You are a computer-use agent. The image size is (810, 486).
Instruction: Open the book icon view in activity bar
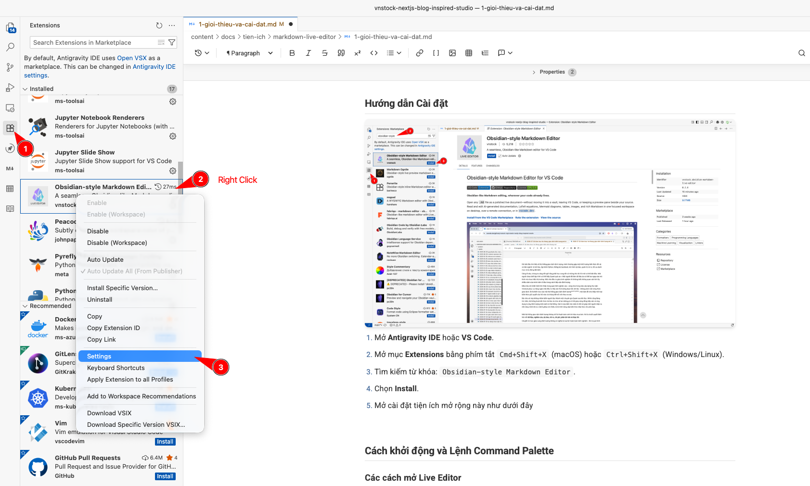pos(10,209)
